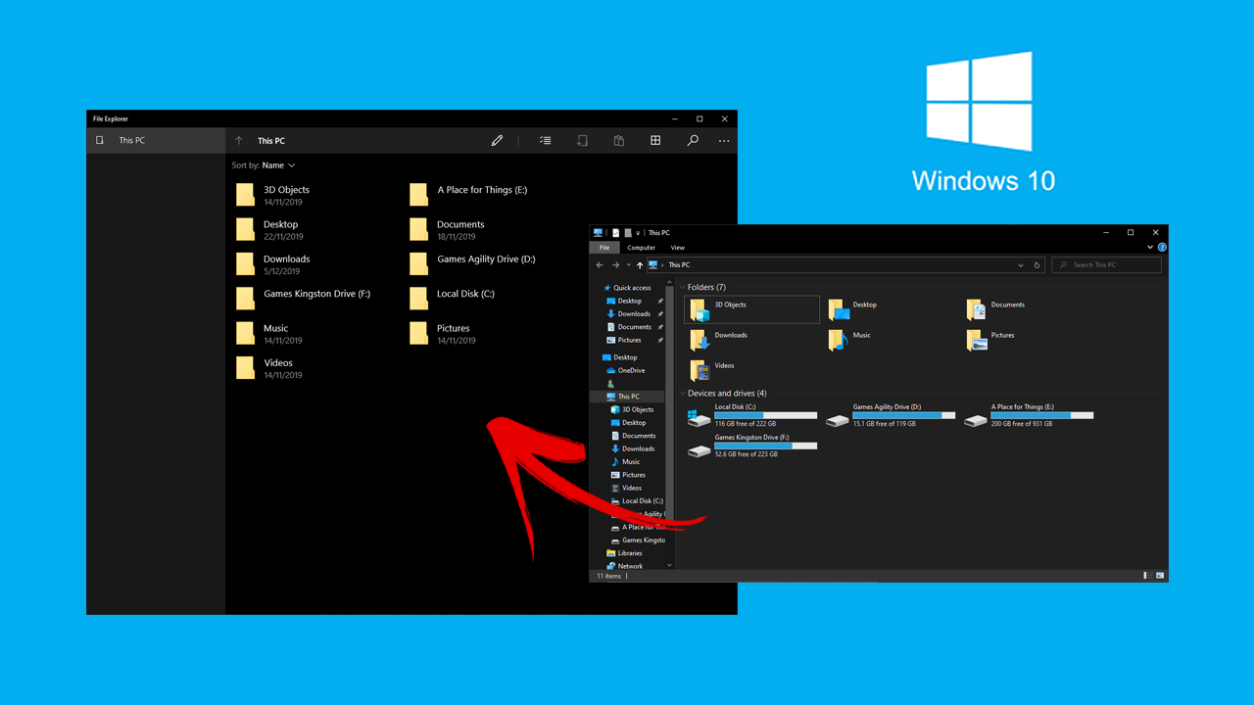The height and width of the screenshot is (705, 1254).
Task: Click the blue help question mark icon
Action: [1162, 248]
